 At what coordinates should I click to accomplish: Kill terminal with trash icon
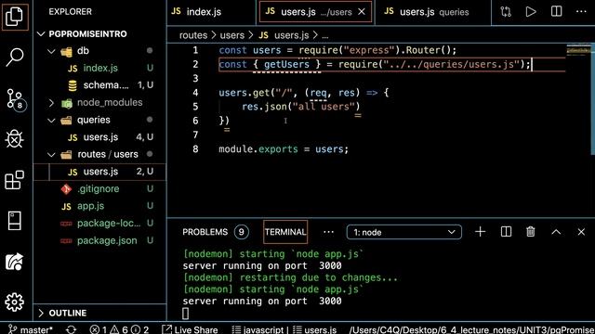click(x=531, y=232)
